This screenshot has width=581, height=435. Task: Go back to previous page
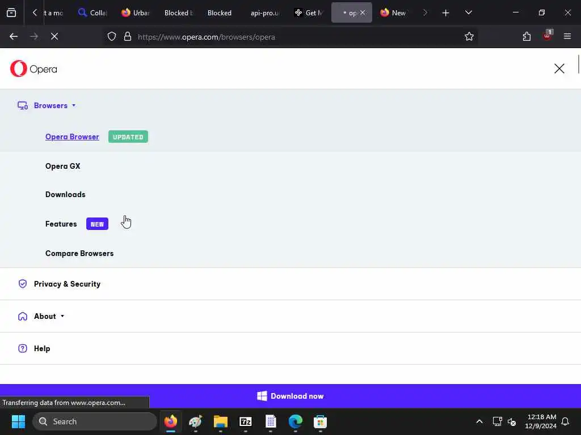tap(14, 37)
